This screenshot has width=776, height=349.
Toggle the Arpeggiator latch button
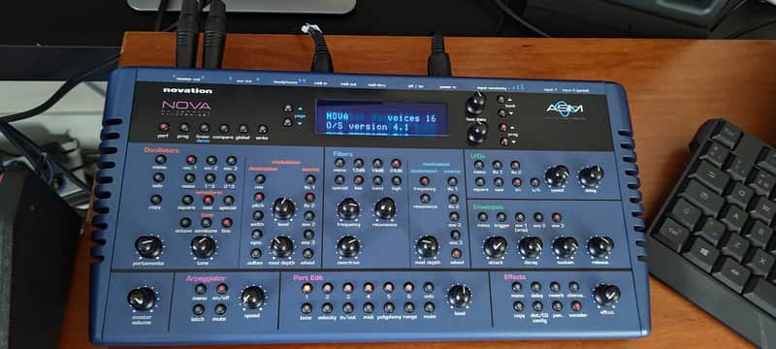tap(199, 309)
